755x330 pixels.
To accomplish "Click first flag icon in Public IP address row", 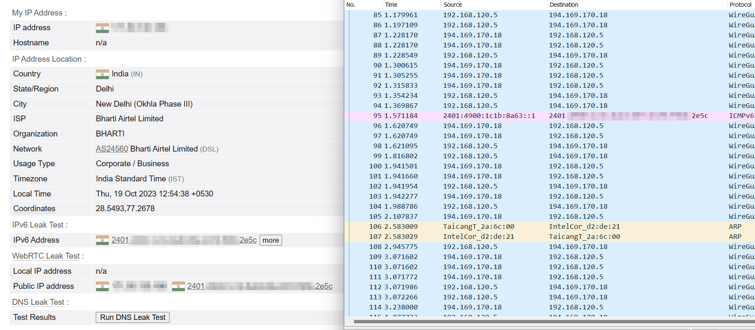I will pos(102,286).
